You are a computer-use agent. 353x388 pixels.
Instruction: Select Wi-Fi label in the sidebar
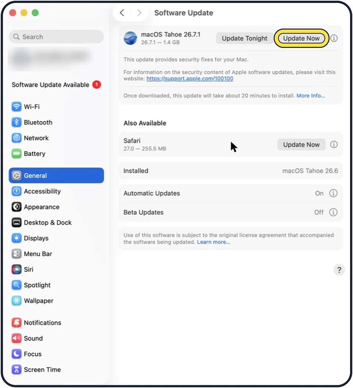coord(32,107)
